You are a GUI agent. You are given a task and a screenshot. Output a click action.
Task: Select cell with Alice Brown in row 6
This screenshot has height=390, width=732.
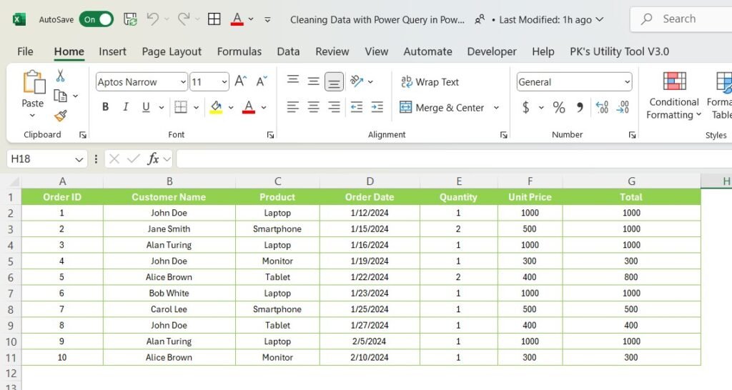[169, 277]
